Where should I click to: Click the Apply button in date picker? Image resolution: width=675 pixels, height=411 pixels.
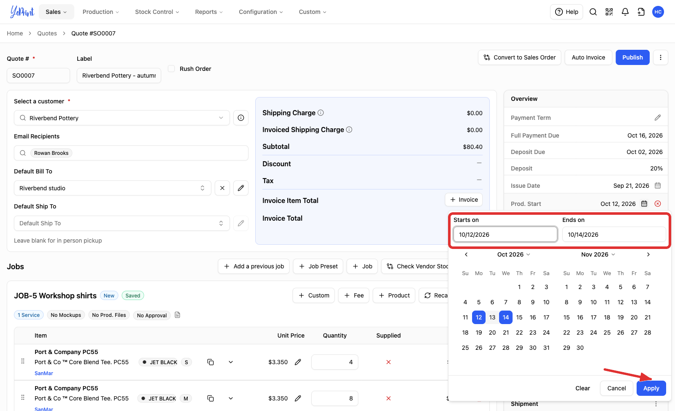651,388
